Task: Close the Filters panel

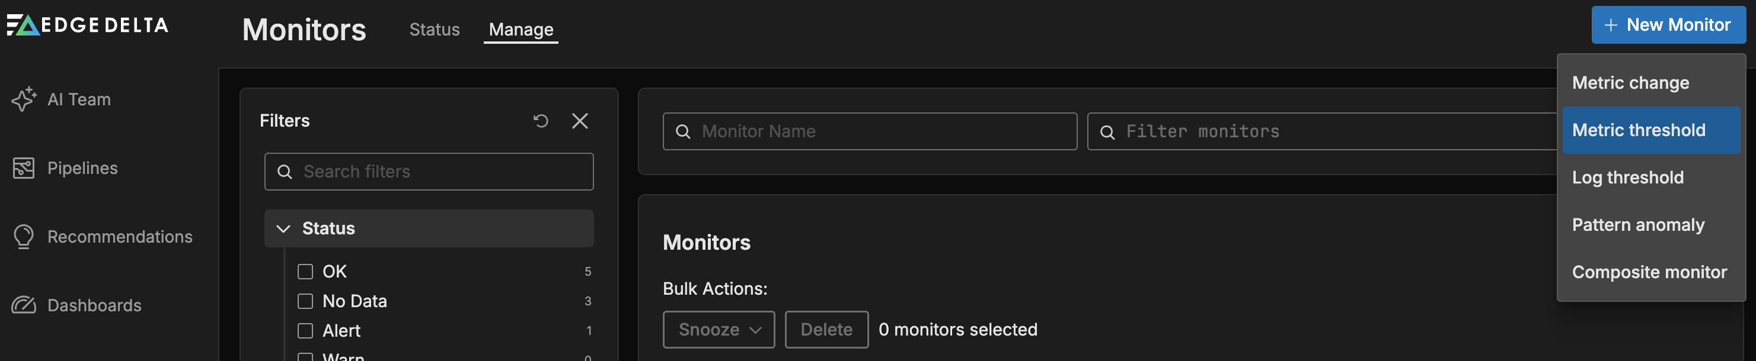Action: 579,121
